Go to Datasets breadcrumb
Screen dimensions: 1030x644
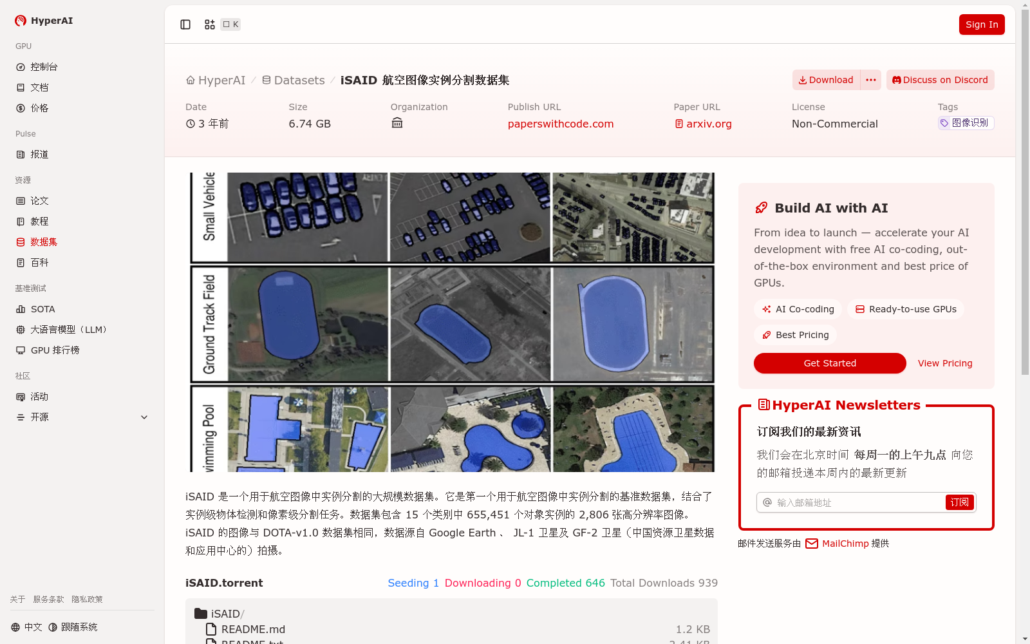tap(294, 80)
